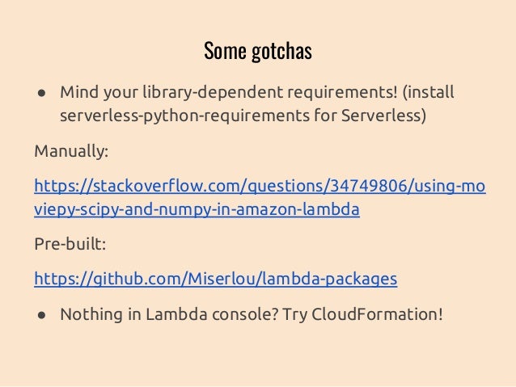Image resolution: width=516 pixels, height=387 pixels.
Task: Click the phrase 'Try CloudFormation!'
Action: (x=362, y=314)
